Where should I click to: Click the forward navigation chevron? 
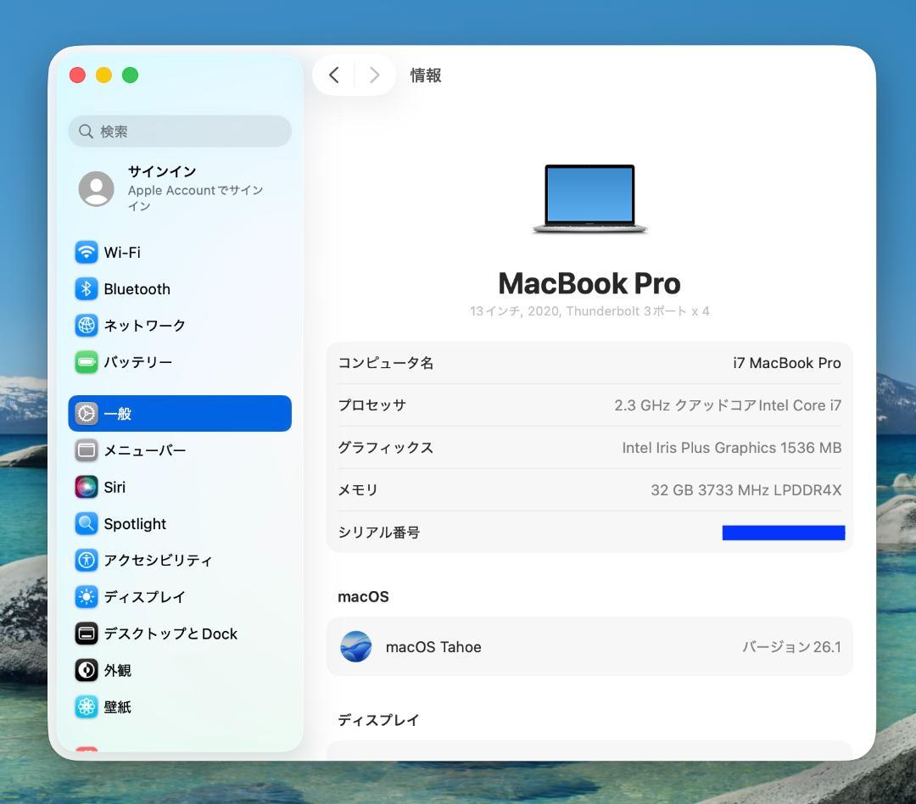point(374,75)
